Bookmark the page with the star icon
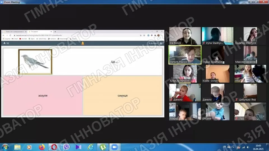269x151 pixels. (144, 35)
